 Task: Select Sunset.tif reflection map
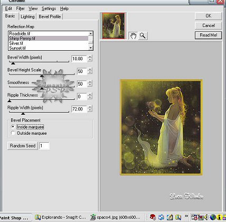(x=48, y=48)
